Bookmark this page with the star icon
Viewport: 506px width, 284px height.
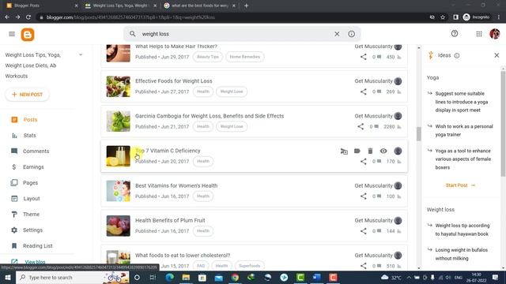443,17
